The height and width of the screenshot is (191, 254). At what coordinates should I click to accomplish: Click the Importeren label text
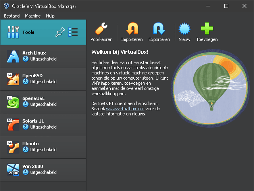coord(132,39)
